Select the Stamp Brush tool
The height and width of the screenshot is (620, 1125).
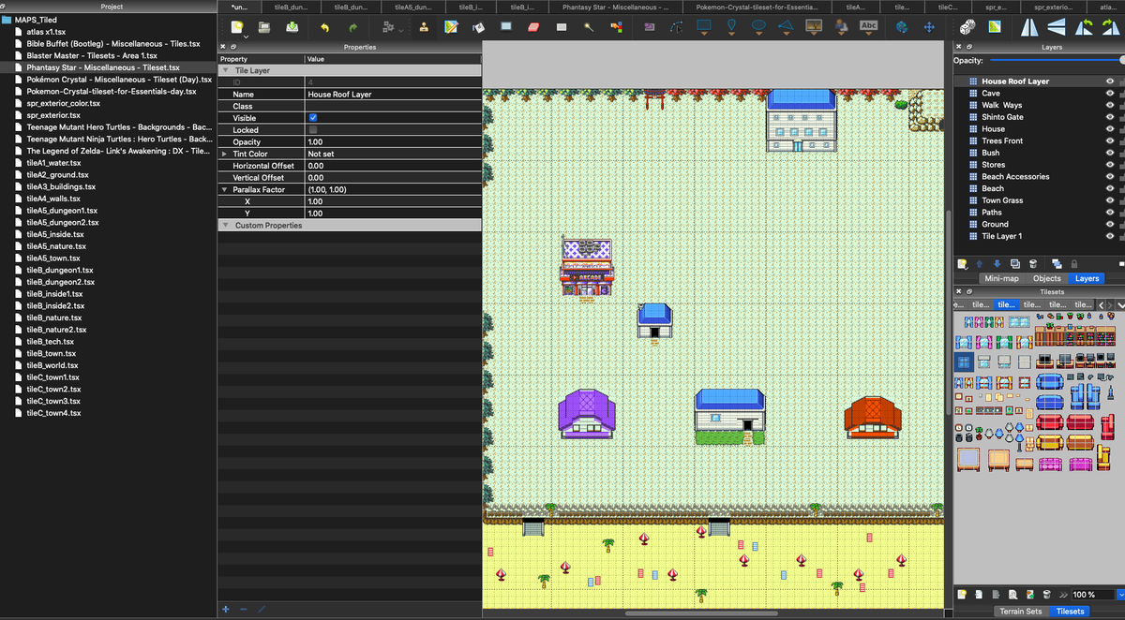(424, 27)
